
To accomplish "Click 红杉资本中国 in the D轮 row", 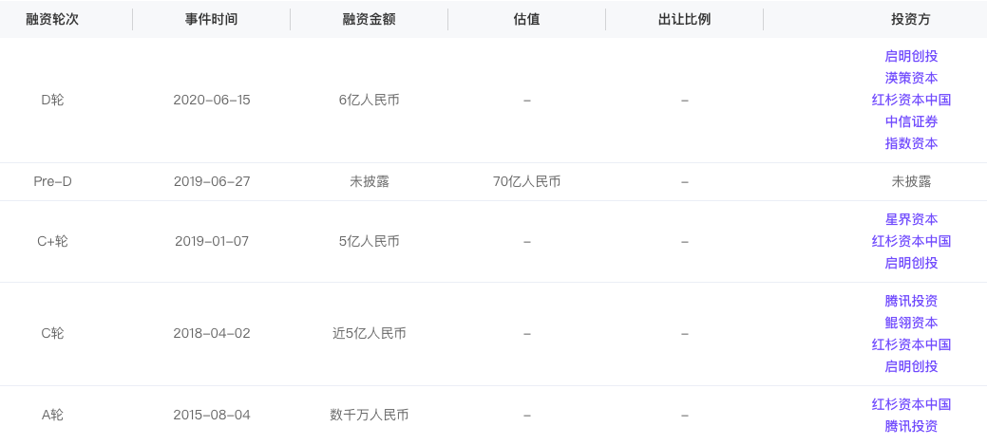I will tap(911, 100).
